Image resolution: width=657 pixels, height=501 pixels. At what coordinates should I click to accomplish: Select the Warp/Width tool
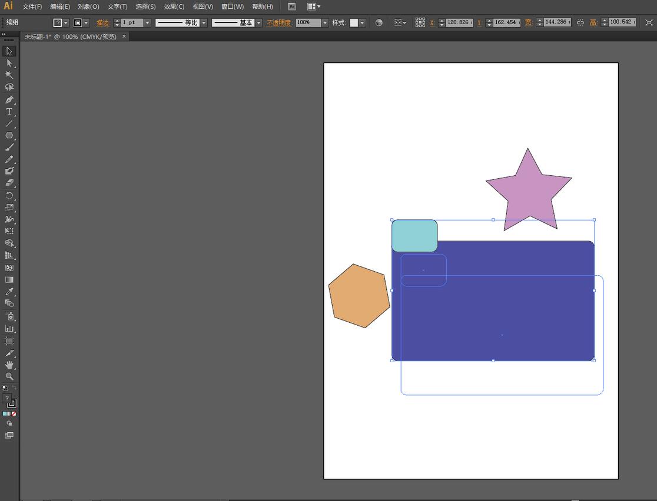coord(9,219)
